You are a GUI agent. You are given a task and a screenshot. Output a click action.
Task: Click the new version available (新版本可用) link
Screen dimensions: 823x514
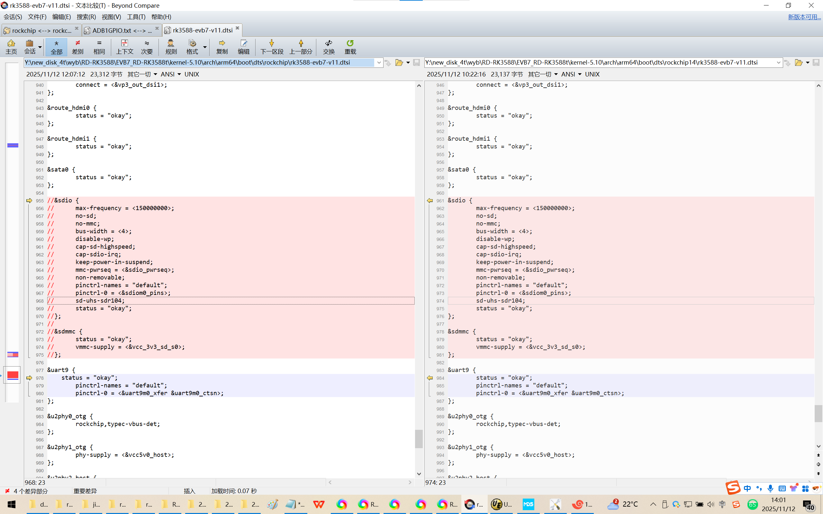click(x=804, y=17)
